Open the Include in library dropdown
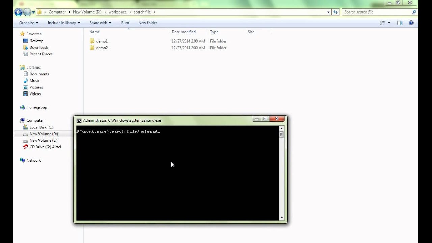This screenshot has height=243, width=432. pos(64,23)
